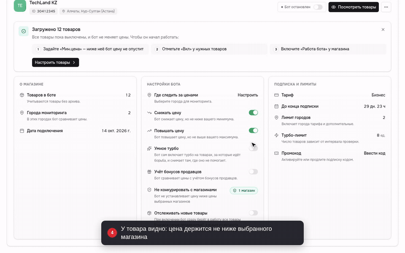405x253 pixels.
Task: Turn off 'Снижать цену' switch
Action: point(254,113)
